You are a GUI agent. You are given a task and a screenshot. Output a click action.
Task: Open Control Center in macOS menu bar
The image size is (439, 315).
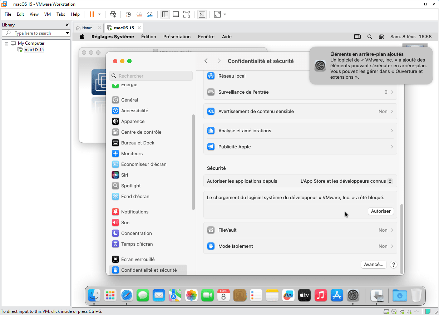point(381,36)
